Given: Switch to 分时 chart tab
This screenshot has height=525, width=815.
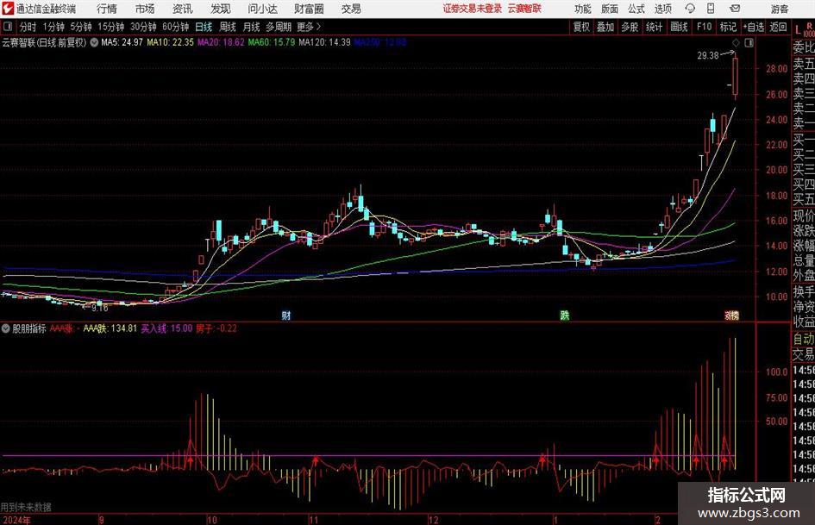Looking at the screenshot, I should point(28,27).
